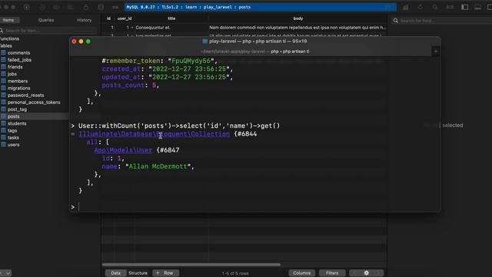Click the table icon beside migrations
Screen dimensions: 492x277
[3, 88]
